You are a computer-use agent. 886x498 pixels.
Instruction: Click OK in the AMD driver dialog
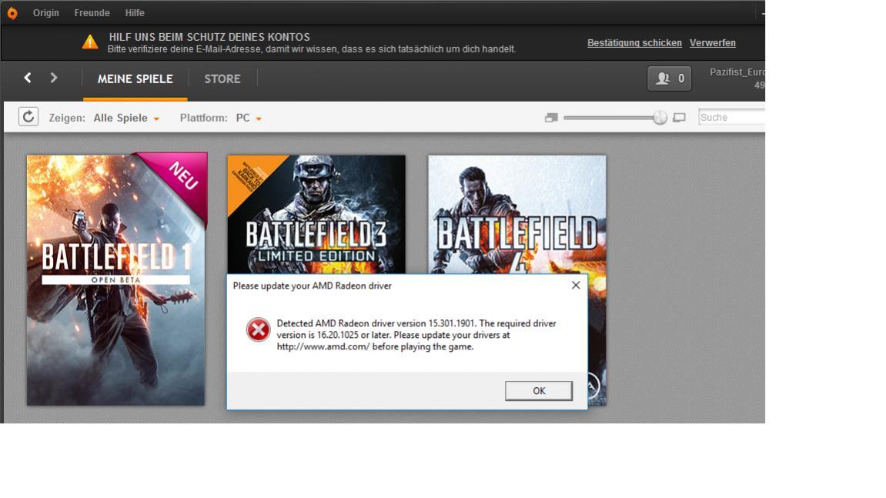[x=539, y=390]
